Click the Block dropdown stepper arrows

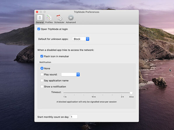click(88, 39)
